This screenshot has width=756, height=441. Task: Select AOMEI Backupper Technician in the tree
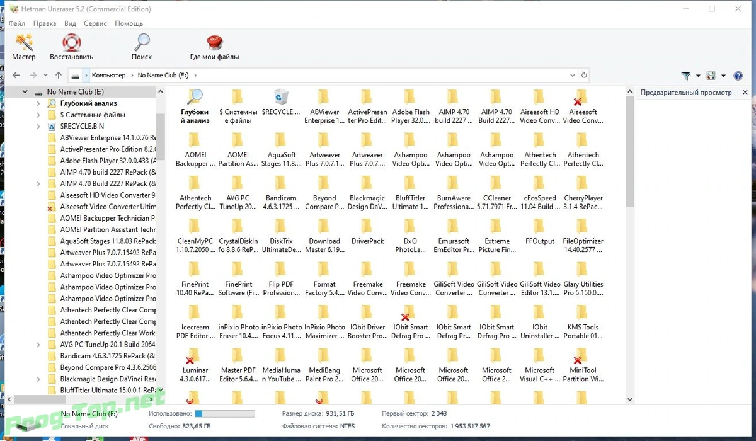(102, 218)
